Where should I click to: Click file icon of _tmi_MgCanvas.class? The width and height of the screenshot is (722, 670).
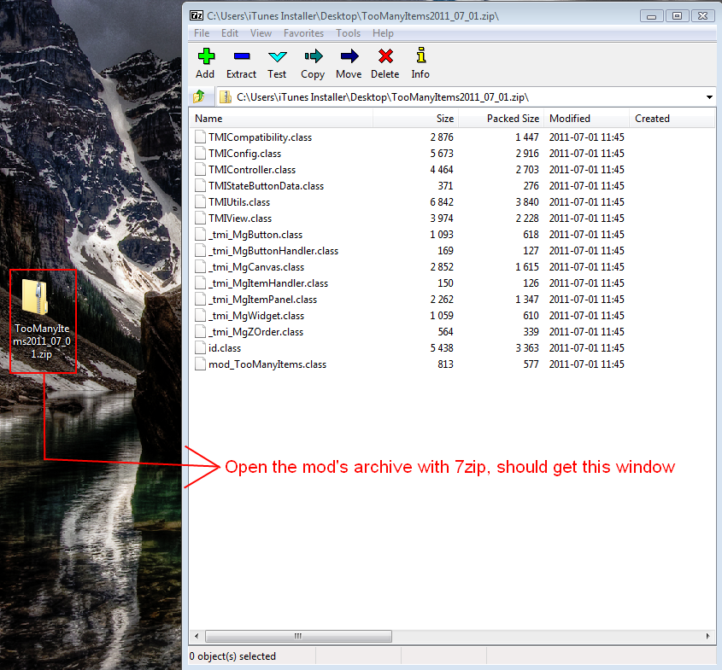pos(200,266)
